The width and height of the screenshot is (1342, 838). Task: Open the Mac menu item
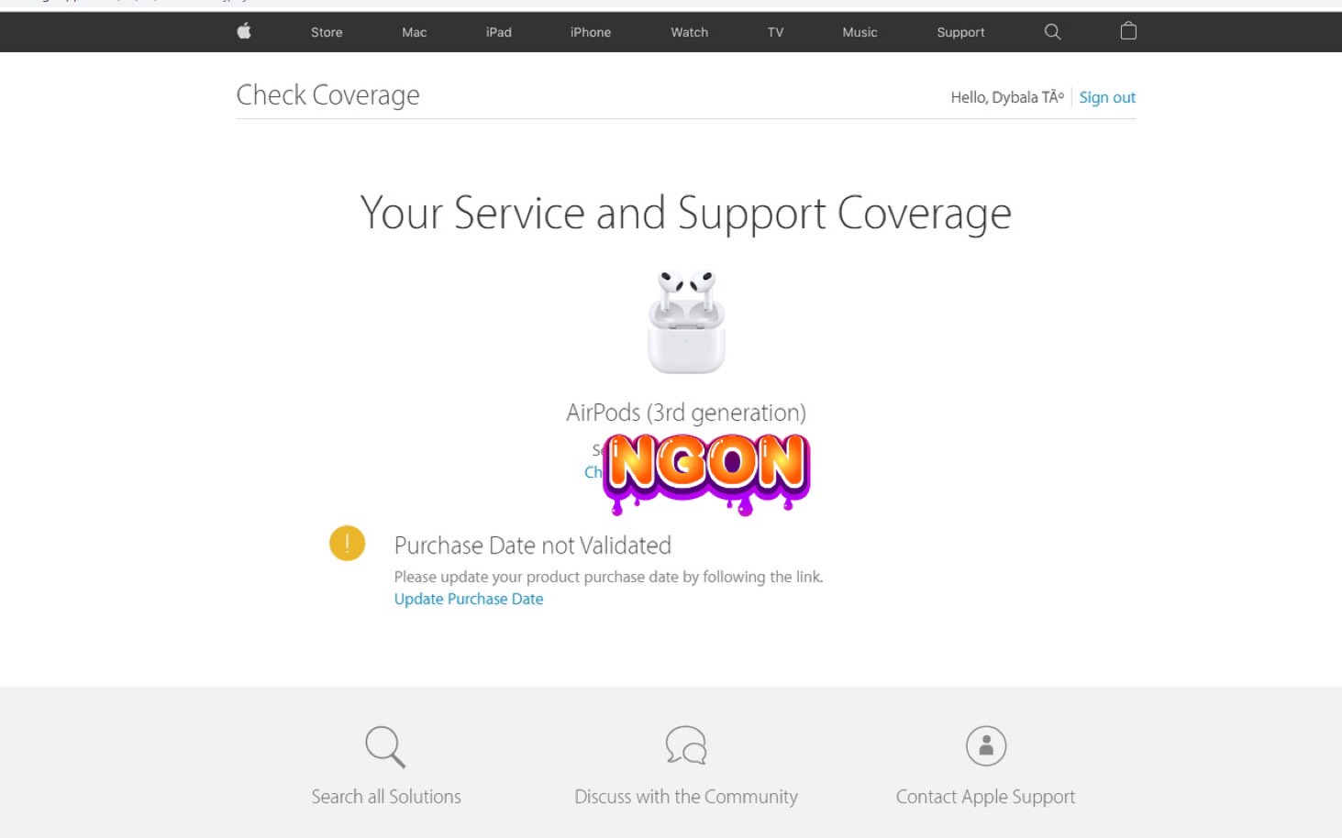click(415, 32)
